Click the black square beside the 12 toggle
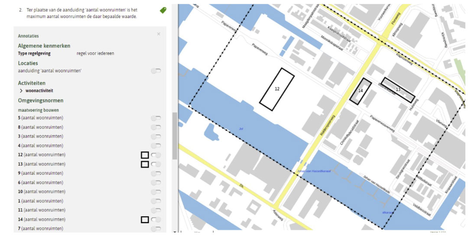This screenshot has width=471, height=236. coord(145,155)
